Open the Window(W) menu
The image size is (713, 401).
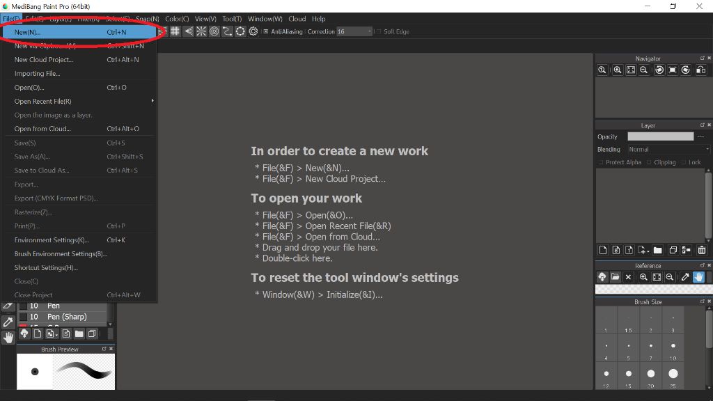tap(265, 19)
